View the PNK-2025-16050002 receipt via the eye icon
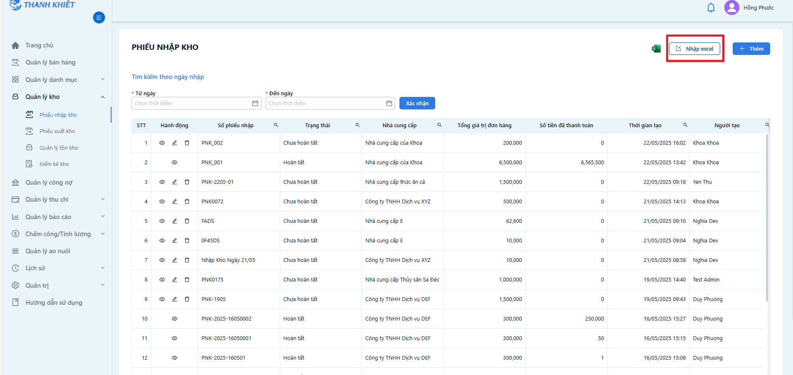The height and width of the screenshot is (375, 793). (x=175, y=318)
